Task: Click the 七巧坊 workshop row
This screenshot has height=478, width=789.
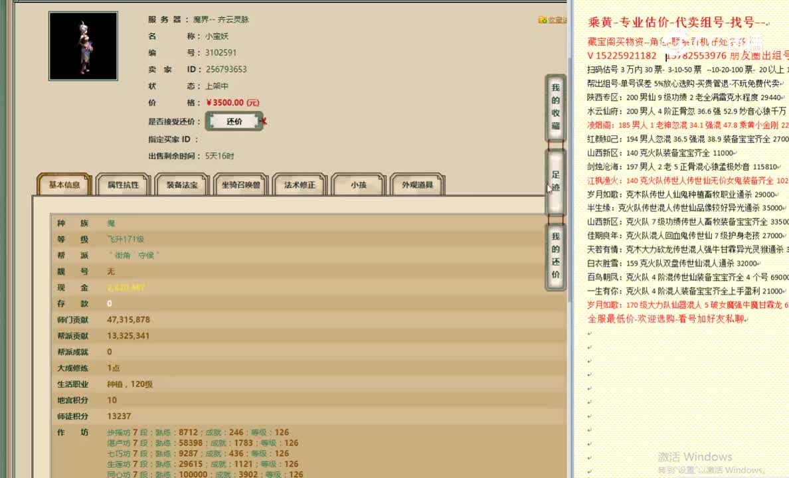Action: click(x=198, y=453)
